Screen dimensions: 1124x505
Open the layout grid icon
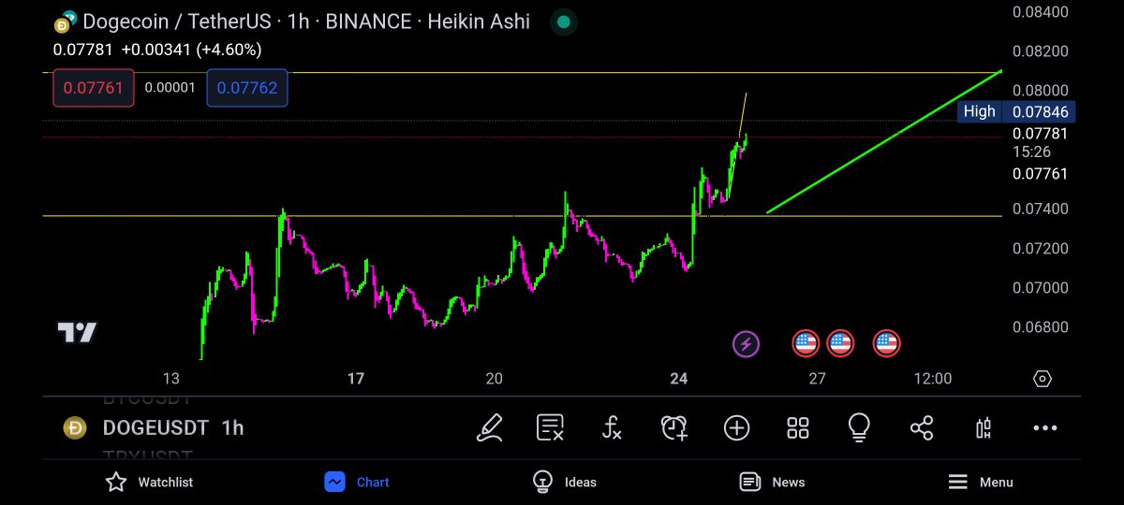798,427
